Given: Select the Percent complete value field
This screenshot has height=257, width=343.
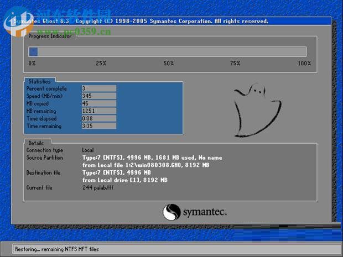Looking at the screenshot, I should click(x=98, y=88).
